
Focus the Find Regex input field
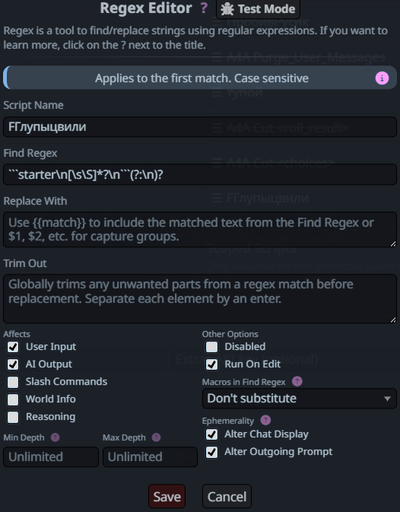(x=200, y=175)
